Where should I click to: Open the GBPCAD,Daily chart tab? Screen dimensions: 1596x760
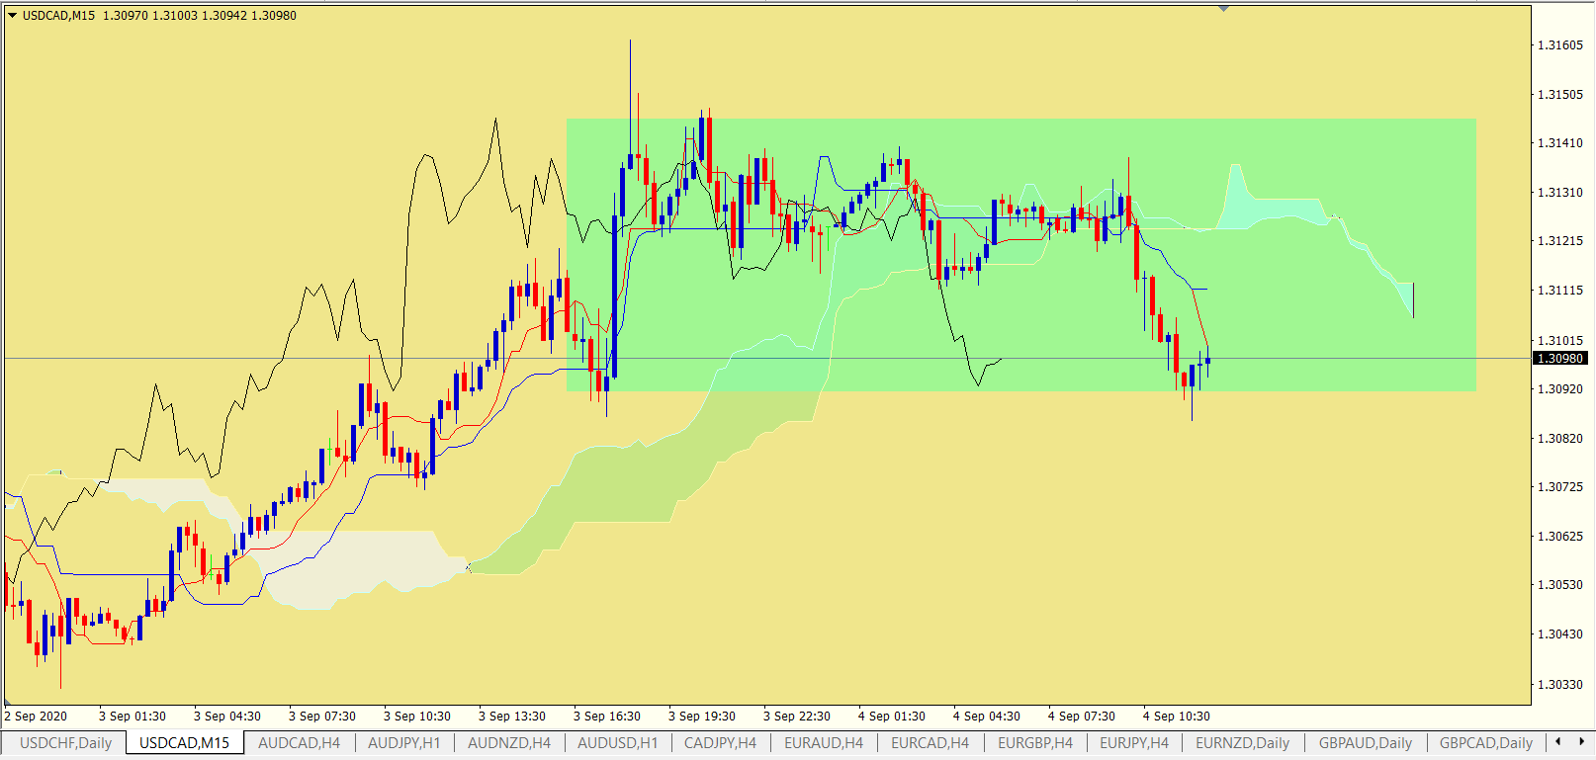click(1485, 742)
